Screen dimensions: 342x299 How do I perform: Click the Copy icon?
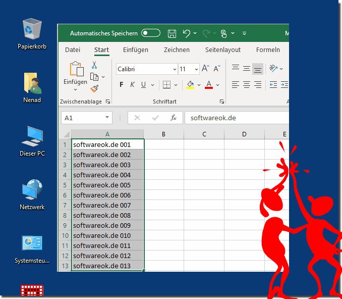pos(94,77)
